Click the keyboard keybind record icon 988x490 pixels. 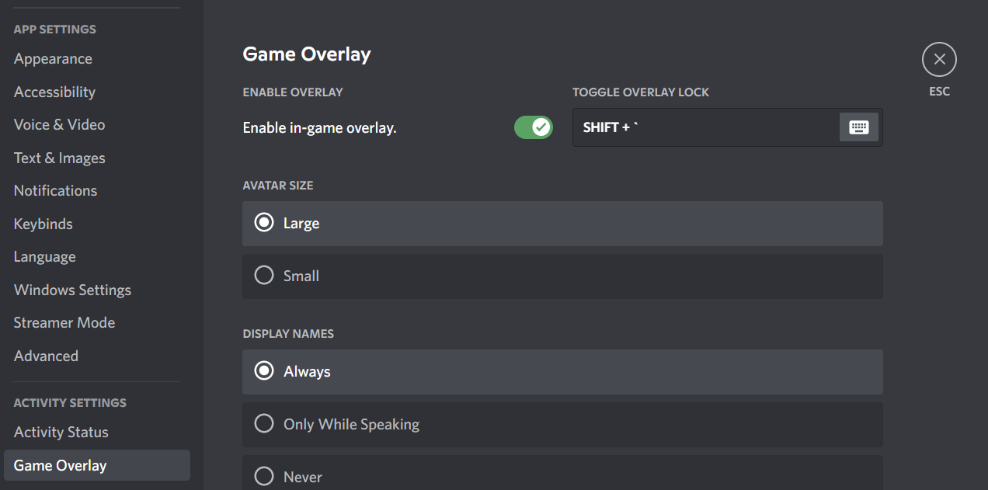click(x=858, y=127)
